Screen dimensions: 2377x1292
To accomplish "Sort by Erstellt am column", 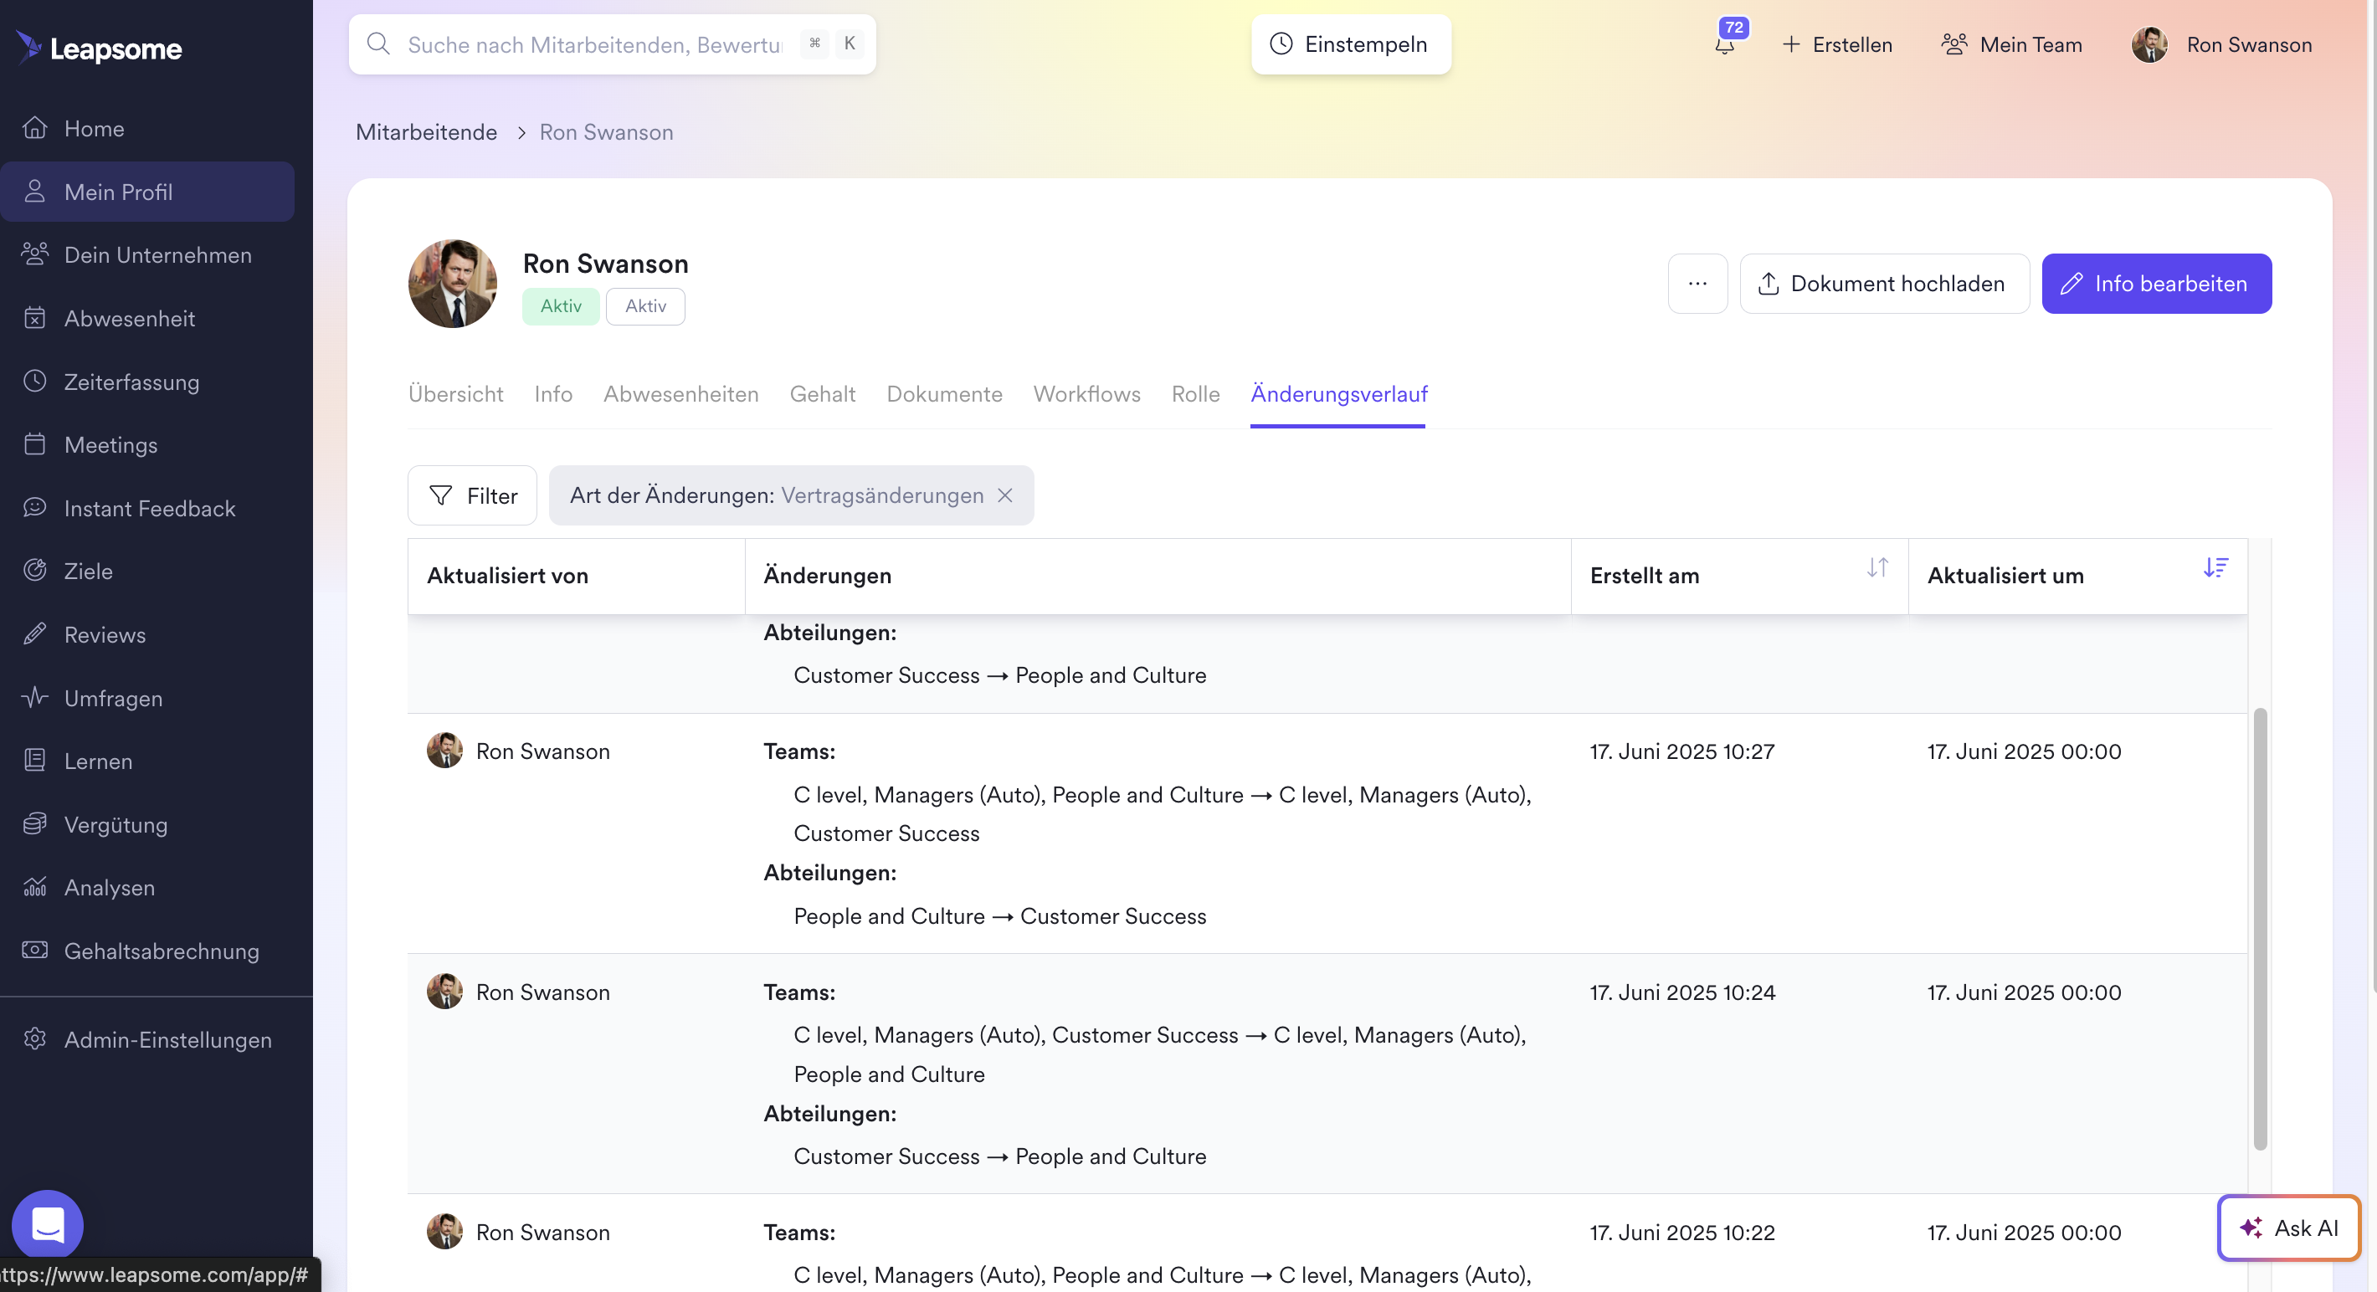I will coord(1876,567).
